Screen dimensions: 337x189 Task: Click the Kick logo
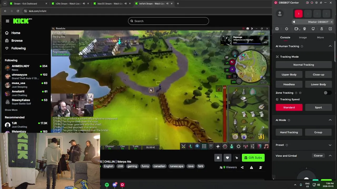tap(22, 21)
